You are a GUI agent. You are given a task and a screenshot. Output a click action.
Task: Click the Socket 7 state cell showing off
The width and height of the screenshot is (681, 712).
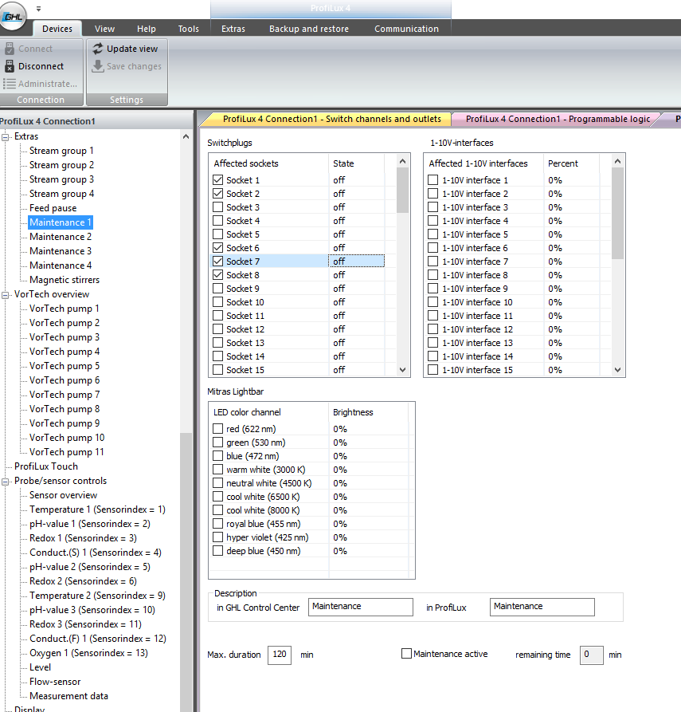356,261
